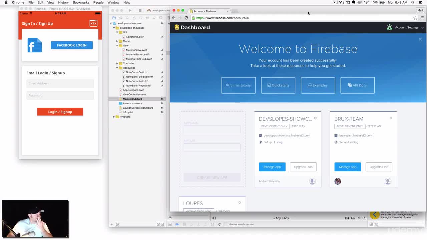Click Manage App on BRUX-TEAM card

348,167
